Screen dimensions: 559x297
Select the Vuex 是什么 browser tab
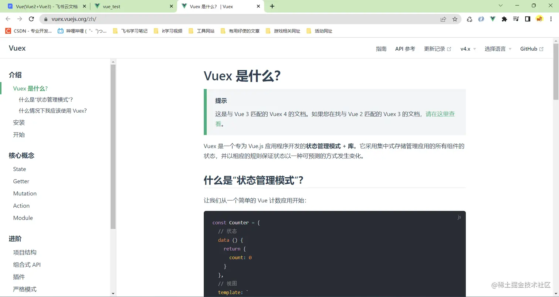point(221,6)
